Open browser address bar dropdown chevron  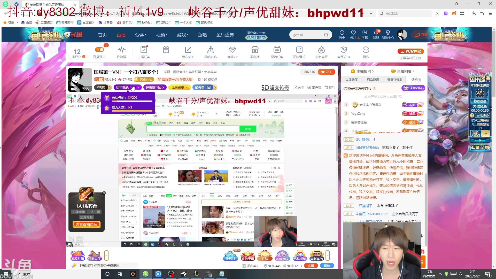371,13
